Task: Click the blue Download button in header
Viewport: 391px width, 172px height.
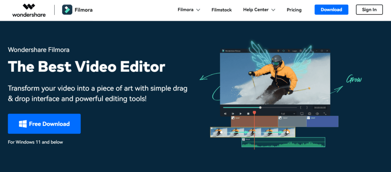Action: tap(331, 10)
